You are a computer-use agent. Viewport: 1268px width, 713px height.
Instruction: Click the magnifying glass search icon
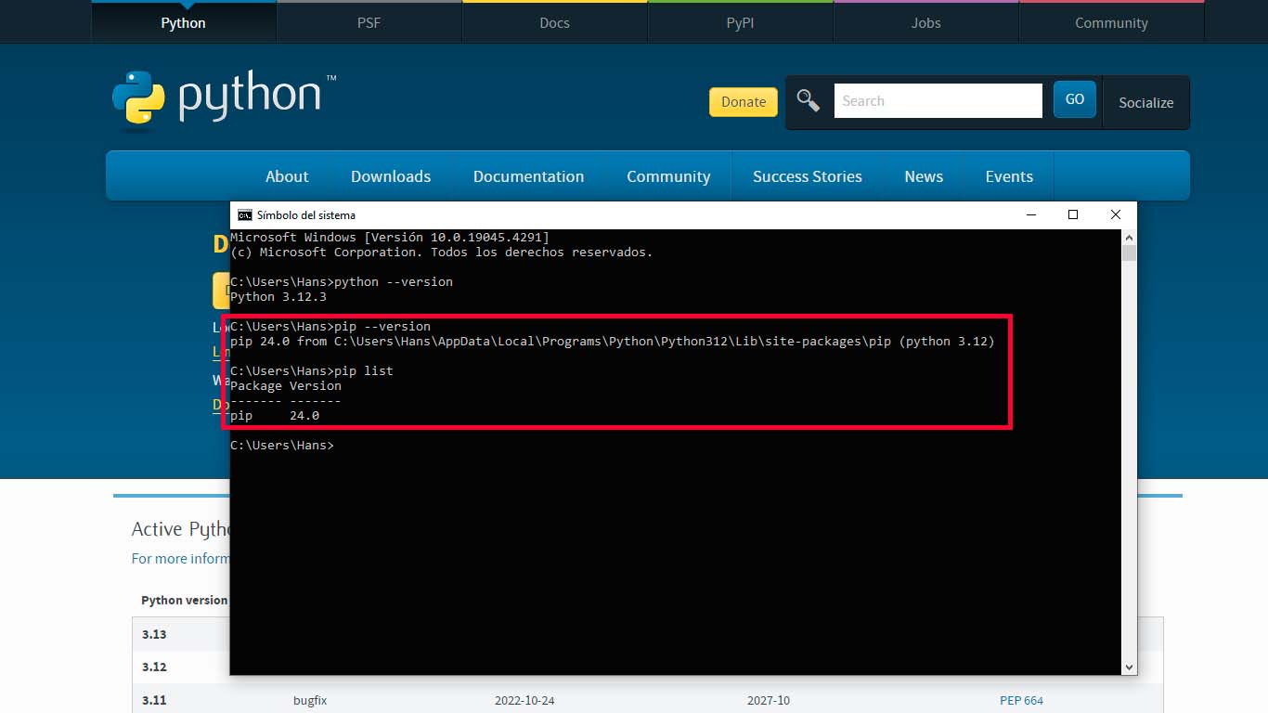pyautogui.click(x=808, y=101)
